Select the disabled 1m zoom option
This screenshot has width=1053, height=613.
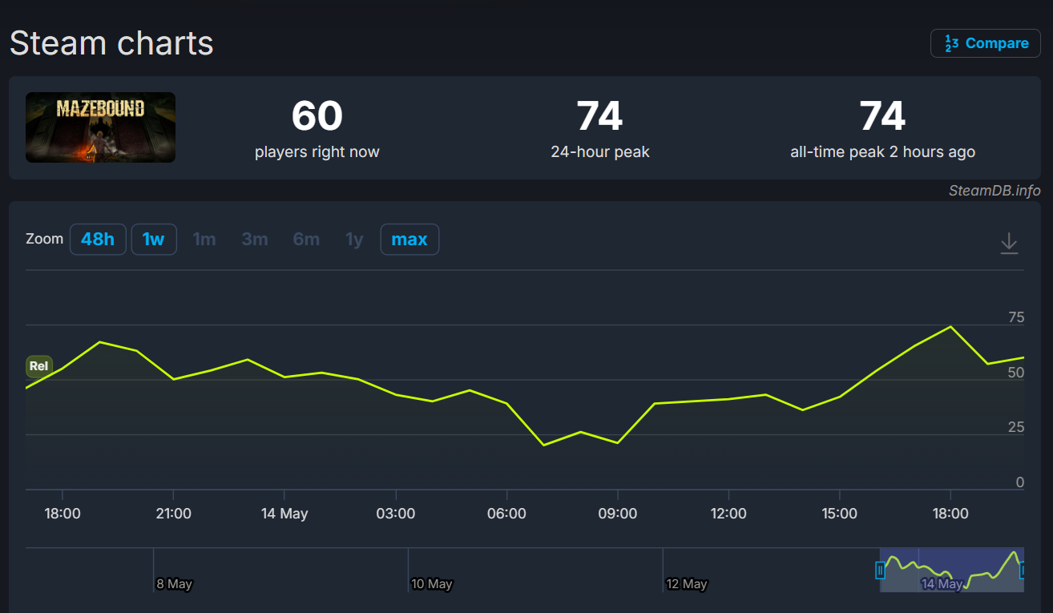point(204,239)
